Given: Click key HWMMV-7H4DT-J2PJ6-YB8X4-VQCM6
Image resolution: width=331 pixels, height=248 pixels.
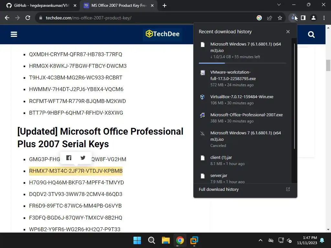Looking at the screenshot, I should (x=76, y=89).
